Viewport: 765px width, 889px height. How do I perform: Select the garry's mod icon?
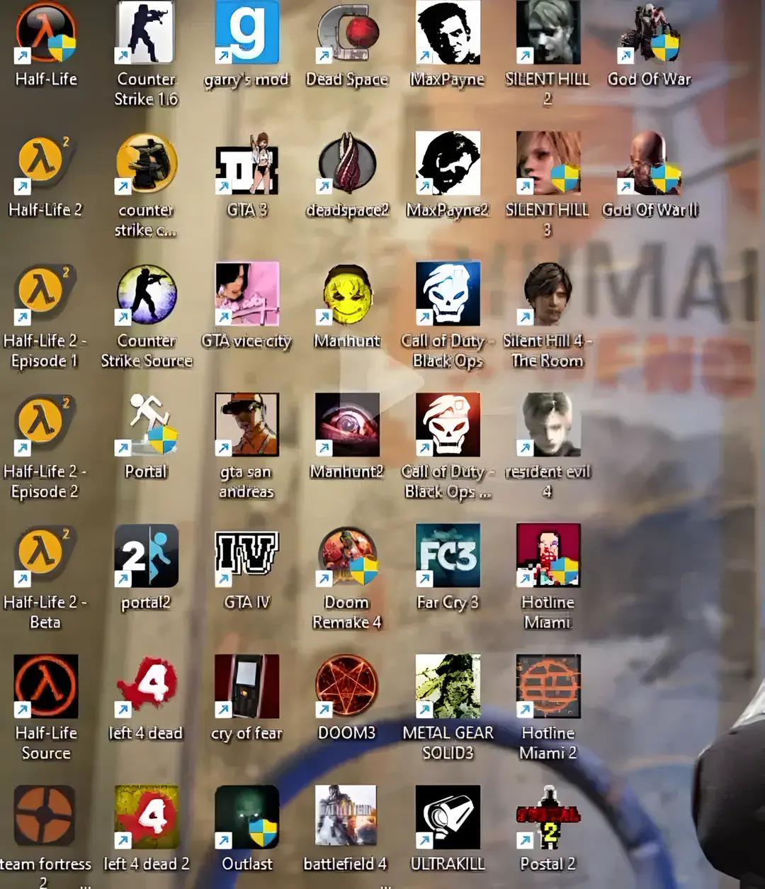(247, 33)
